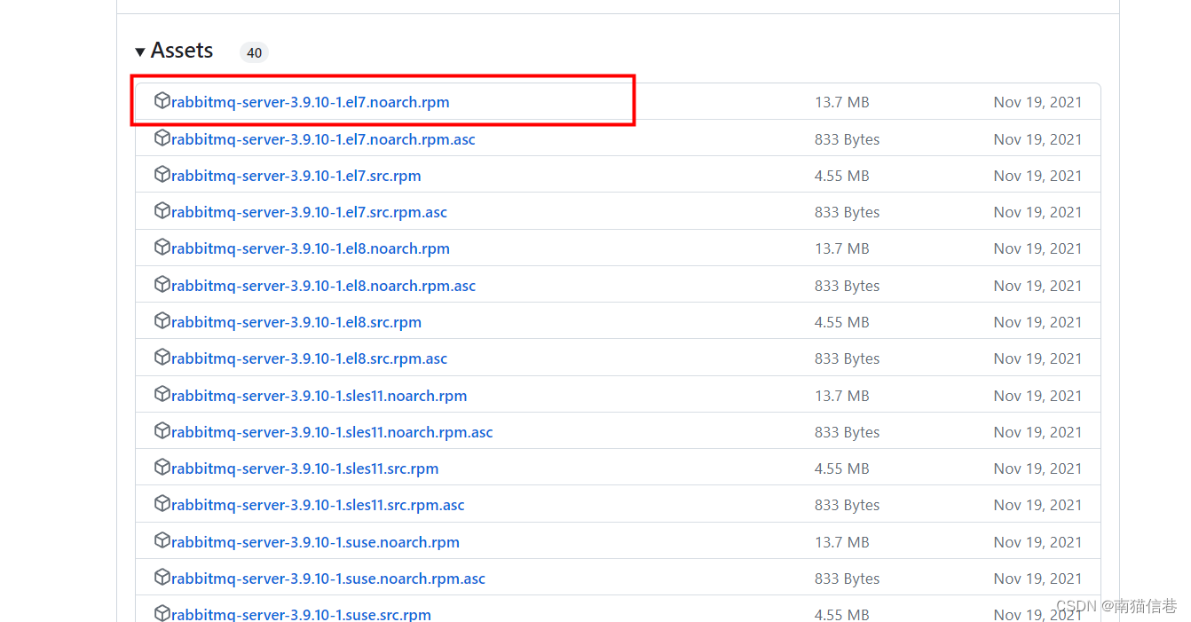Open rabbitmq-server-3.9.10-1.el8.src.rpm source package
Image resolution: width=1191 pixels, height=622 pixels.
tap(296, 321)
